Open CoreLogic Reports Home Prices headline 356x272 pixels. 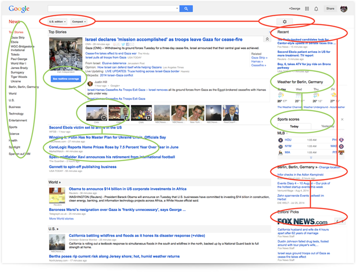pos(114,147)
